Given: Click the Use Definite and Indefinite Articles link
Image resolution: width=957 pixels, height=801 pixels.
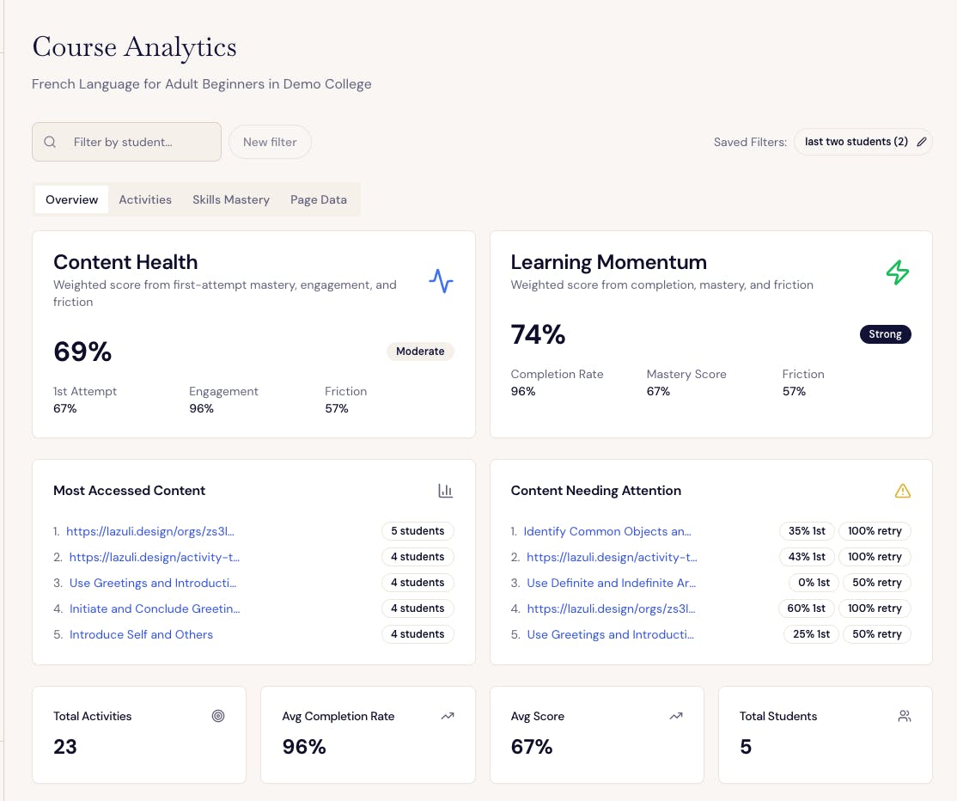Looking at the screenshot, I should [611, 583].
